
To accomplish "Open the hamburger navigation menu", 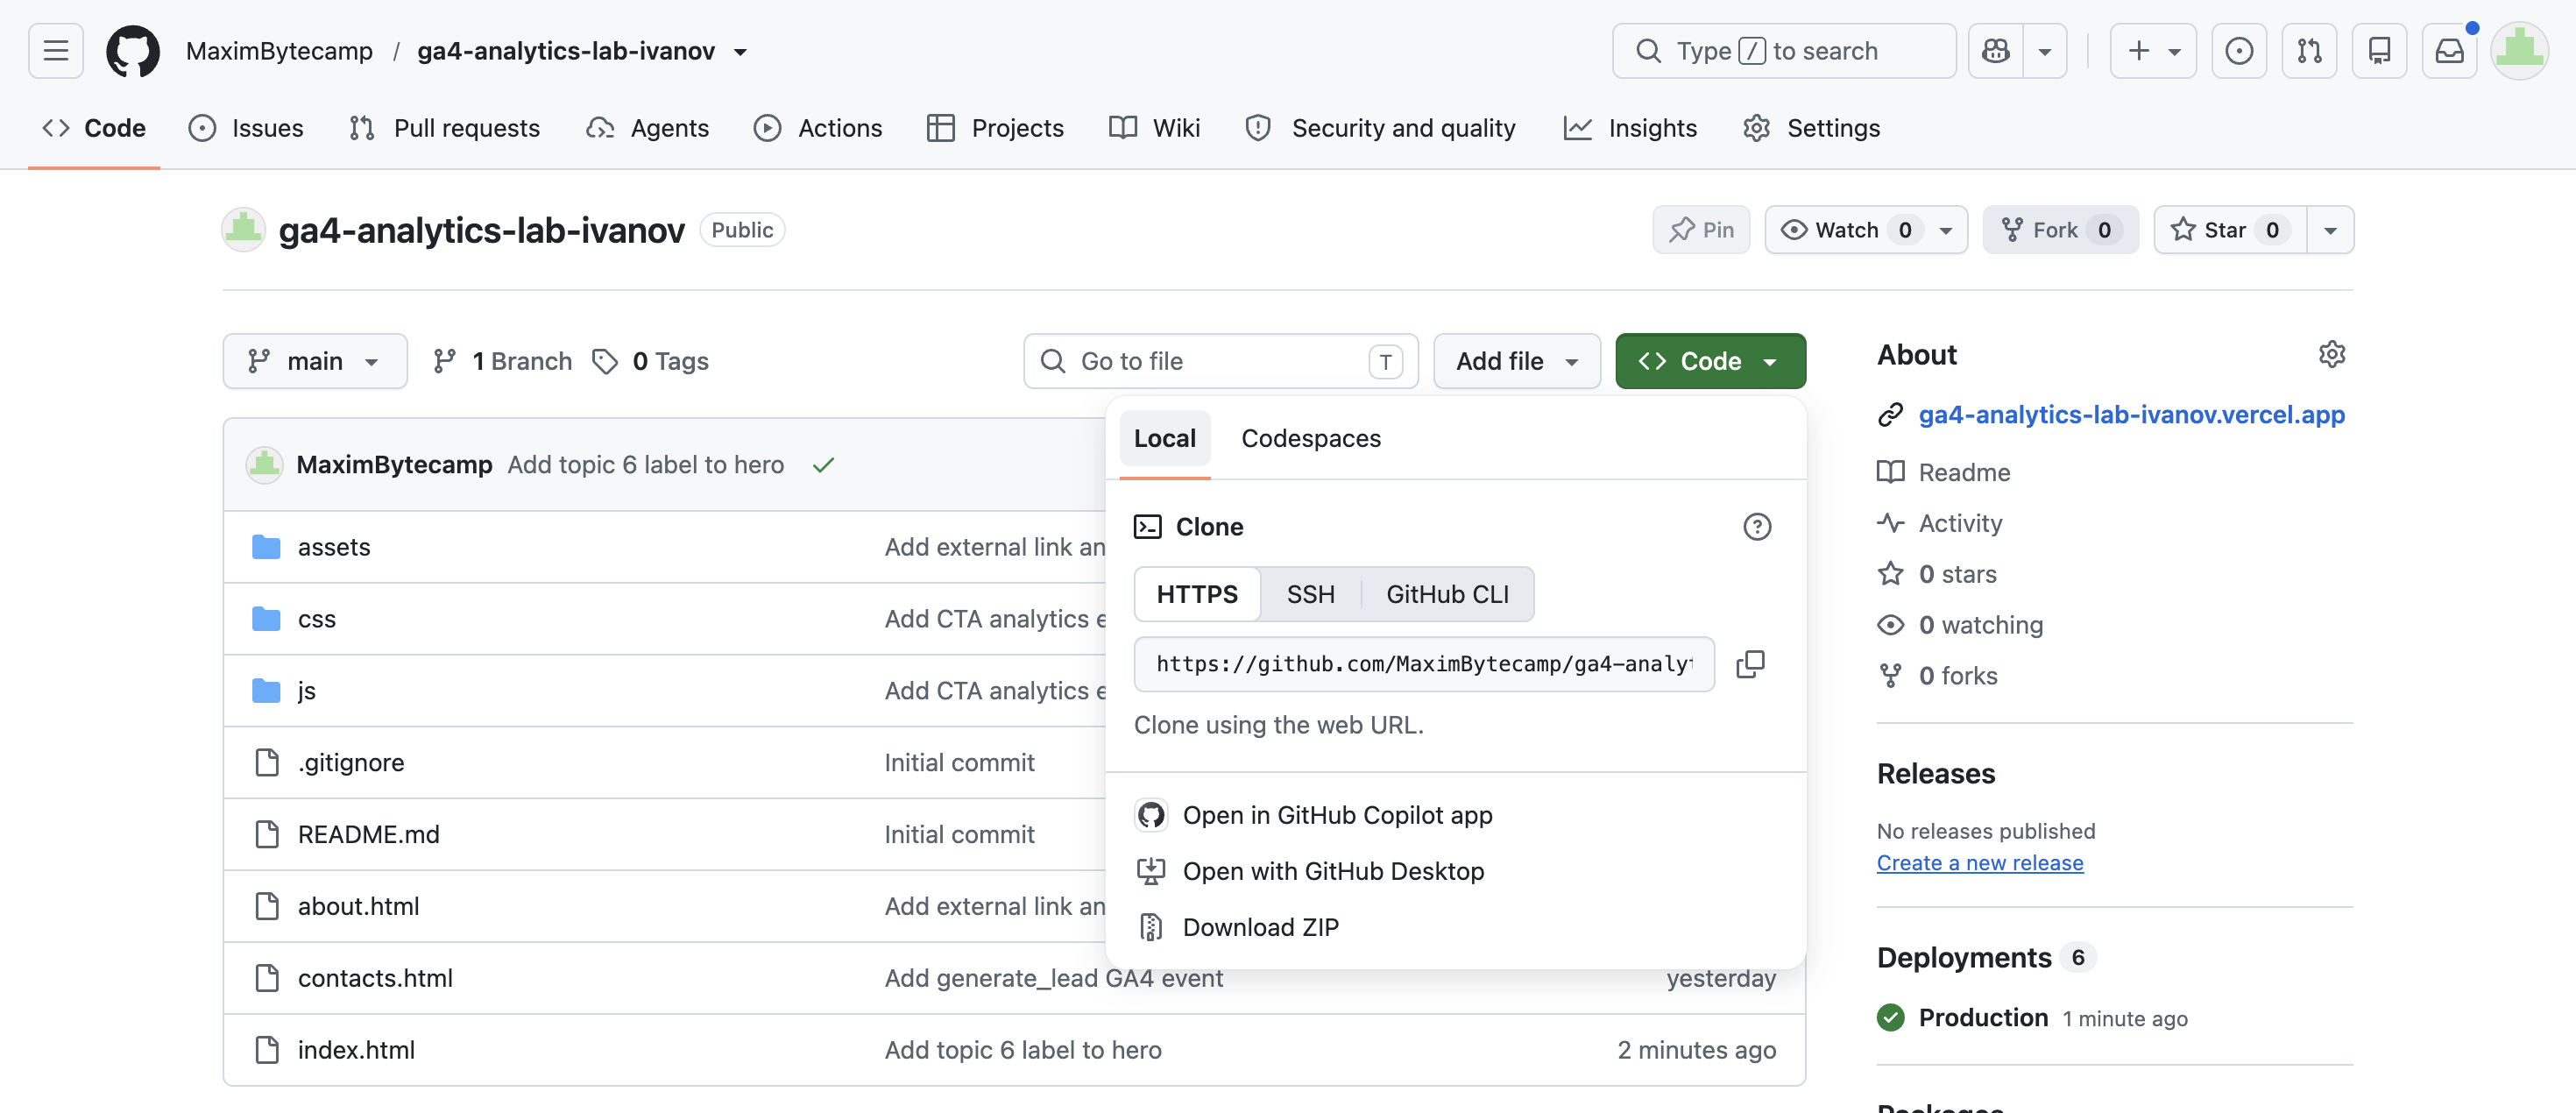I will pyautogui.click(x=56, y=51).
